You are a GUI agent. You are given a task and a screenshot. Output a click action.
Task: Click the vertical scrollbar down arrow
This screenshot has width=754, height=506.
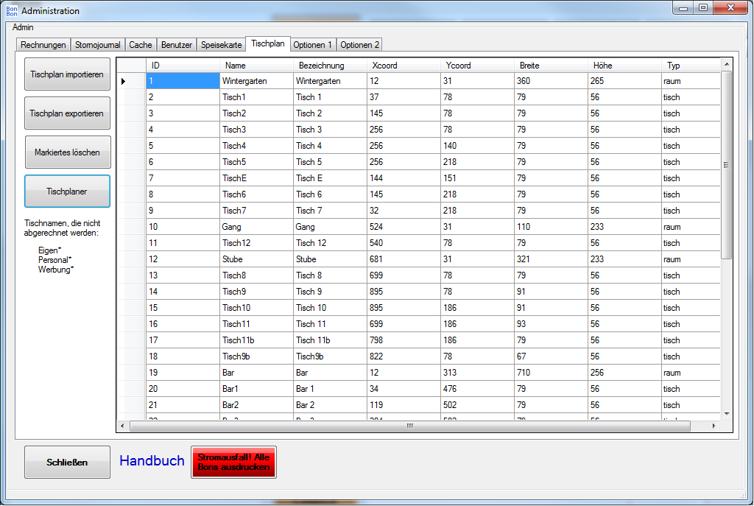coord(726,415)
